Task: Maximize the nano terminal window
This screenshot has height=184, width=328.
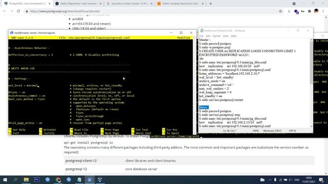Action: pos(181,33)
